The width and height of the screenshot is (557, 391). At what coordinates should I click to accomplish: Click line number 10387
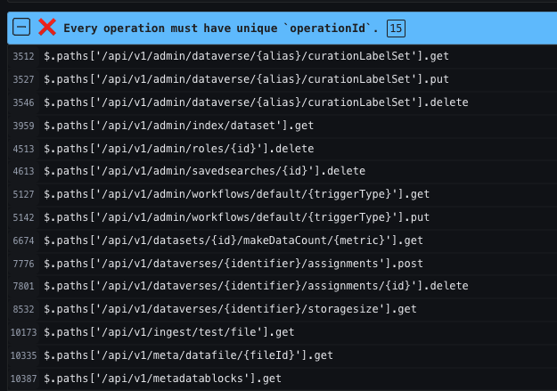tap(22, 379)
